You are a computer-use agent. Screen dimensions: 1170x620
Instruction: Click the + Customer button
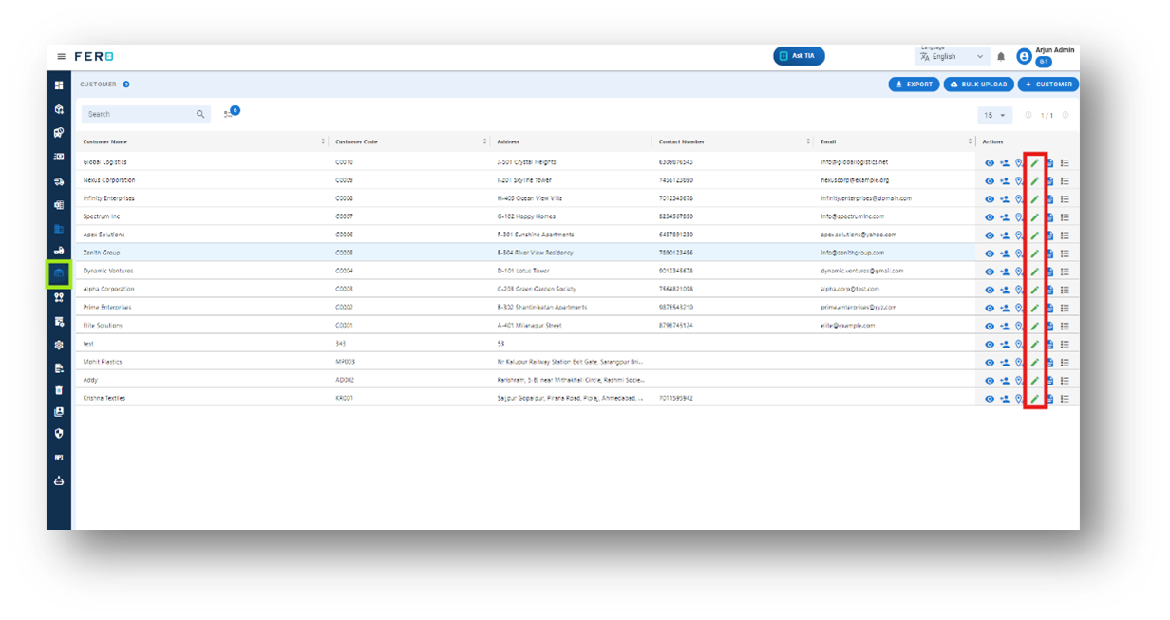pos(1048,85)
